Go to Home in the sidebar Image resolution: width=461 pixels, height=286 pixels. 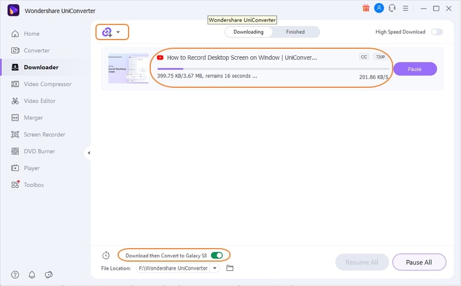(x=31, y=34)
